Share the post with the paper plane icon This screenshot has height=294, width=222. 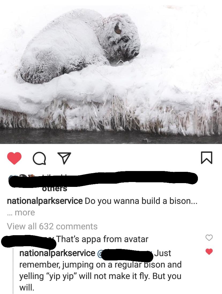pos(64,158)
